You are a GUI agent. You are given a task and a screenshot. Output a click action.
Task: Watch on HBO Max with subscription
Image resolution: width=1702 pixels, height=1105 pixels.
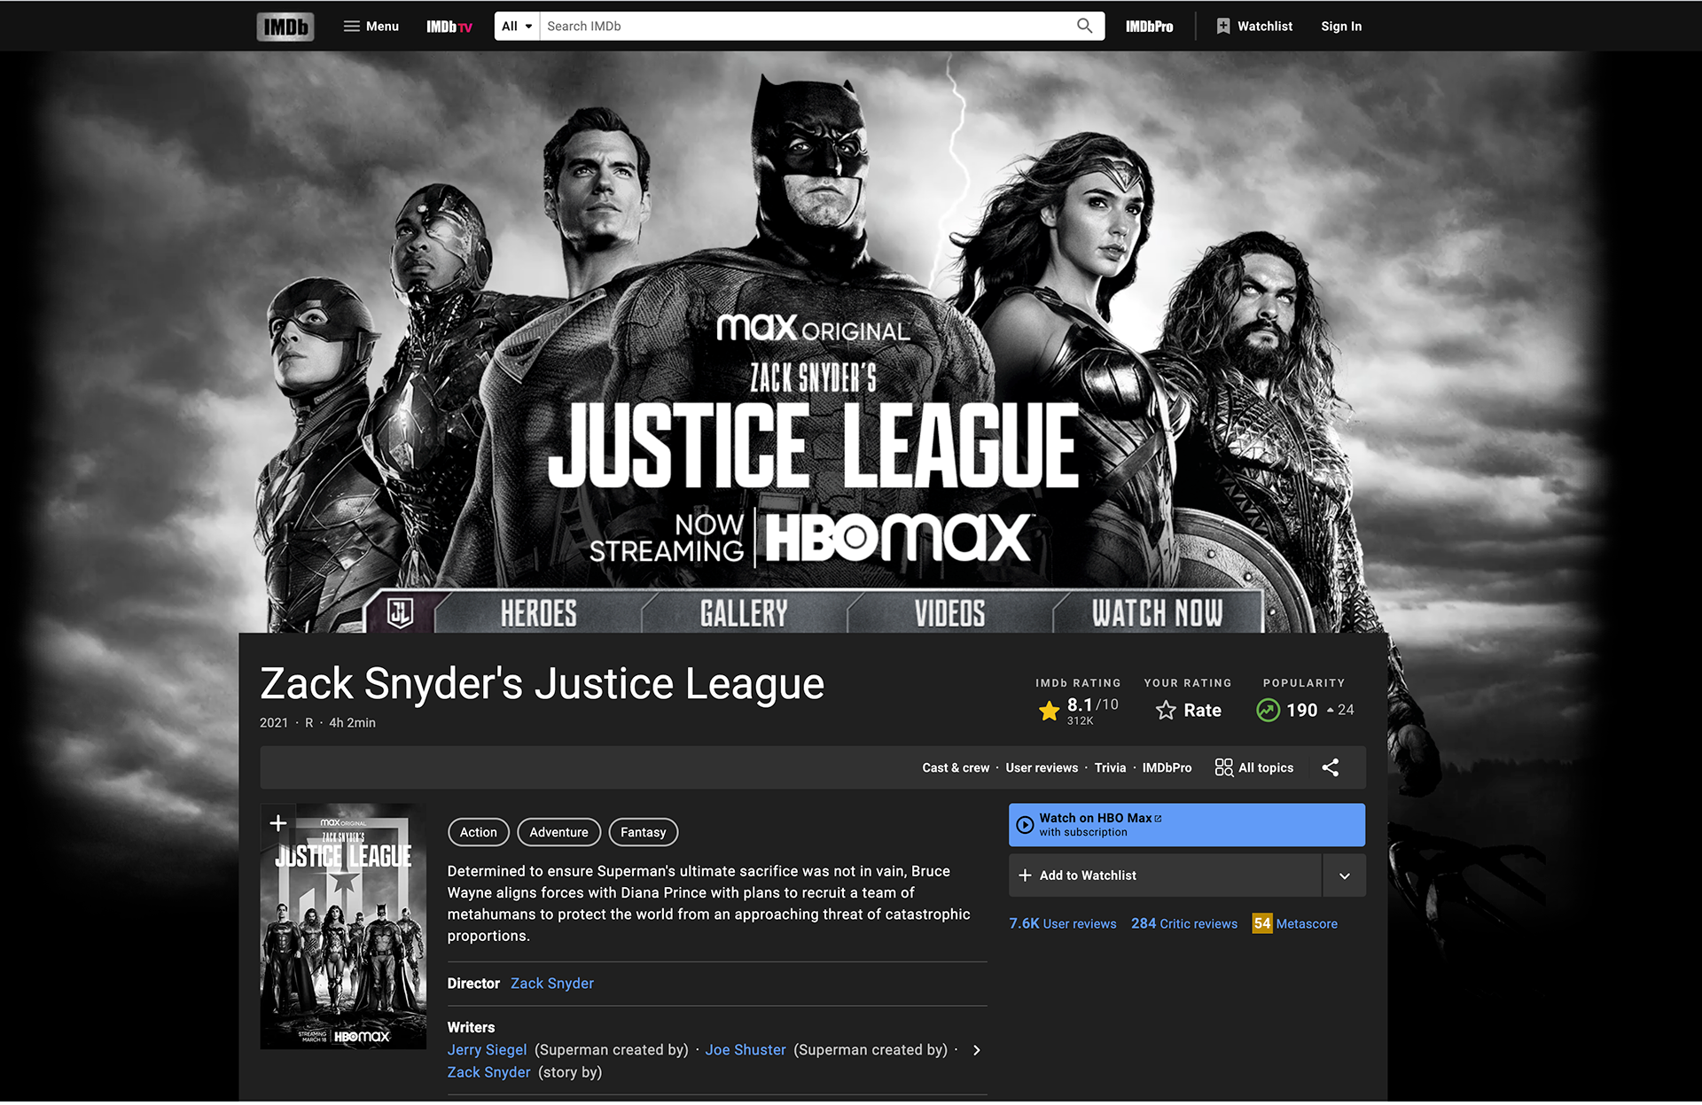point(1187,825)
